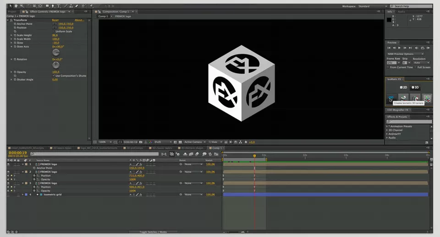Viewport: 440px width, 237px height.
Task: Click the third IsoMatic FX tool icon
Action: tap(415, 98)
